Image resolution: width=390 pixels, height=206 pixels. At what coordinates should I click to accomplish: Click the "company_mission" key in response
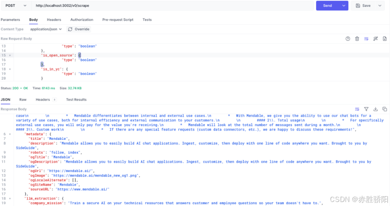(46, 203)
